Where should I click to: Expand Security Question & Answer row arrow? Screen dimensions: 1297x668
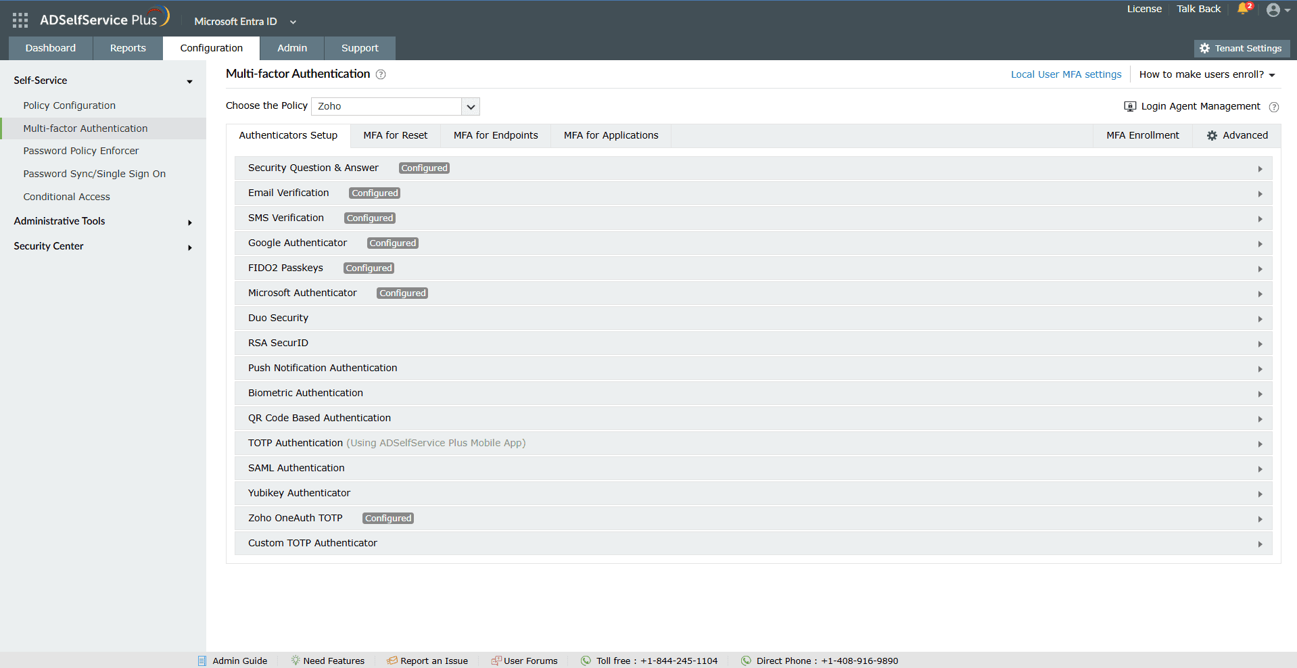[1260, 169]
